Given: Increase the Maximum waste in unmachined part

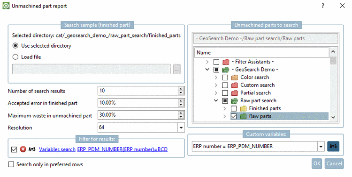Looking at the screenshot, I should click(x=181, y=113).
